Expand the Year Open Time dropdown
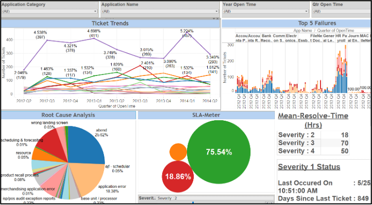Viewport: 372px width, 205px height. click(x=265, y=11)
